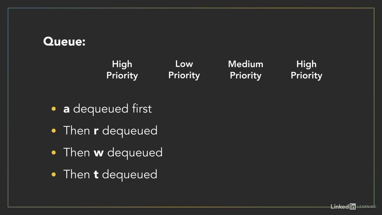The image size is (382, 215).
Task: Click the 'Medium Priority' label
Action: point(246,70)
